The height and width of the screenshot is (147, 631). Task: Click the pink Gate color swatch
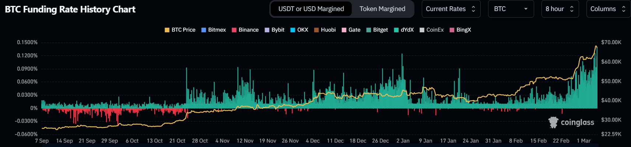pyautogui.click(x=344, y=30)
